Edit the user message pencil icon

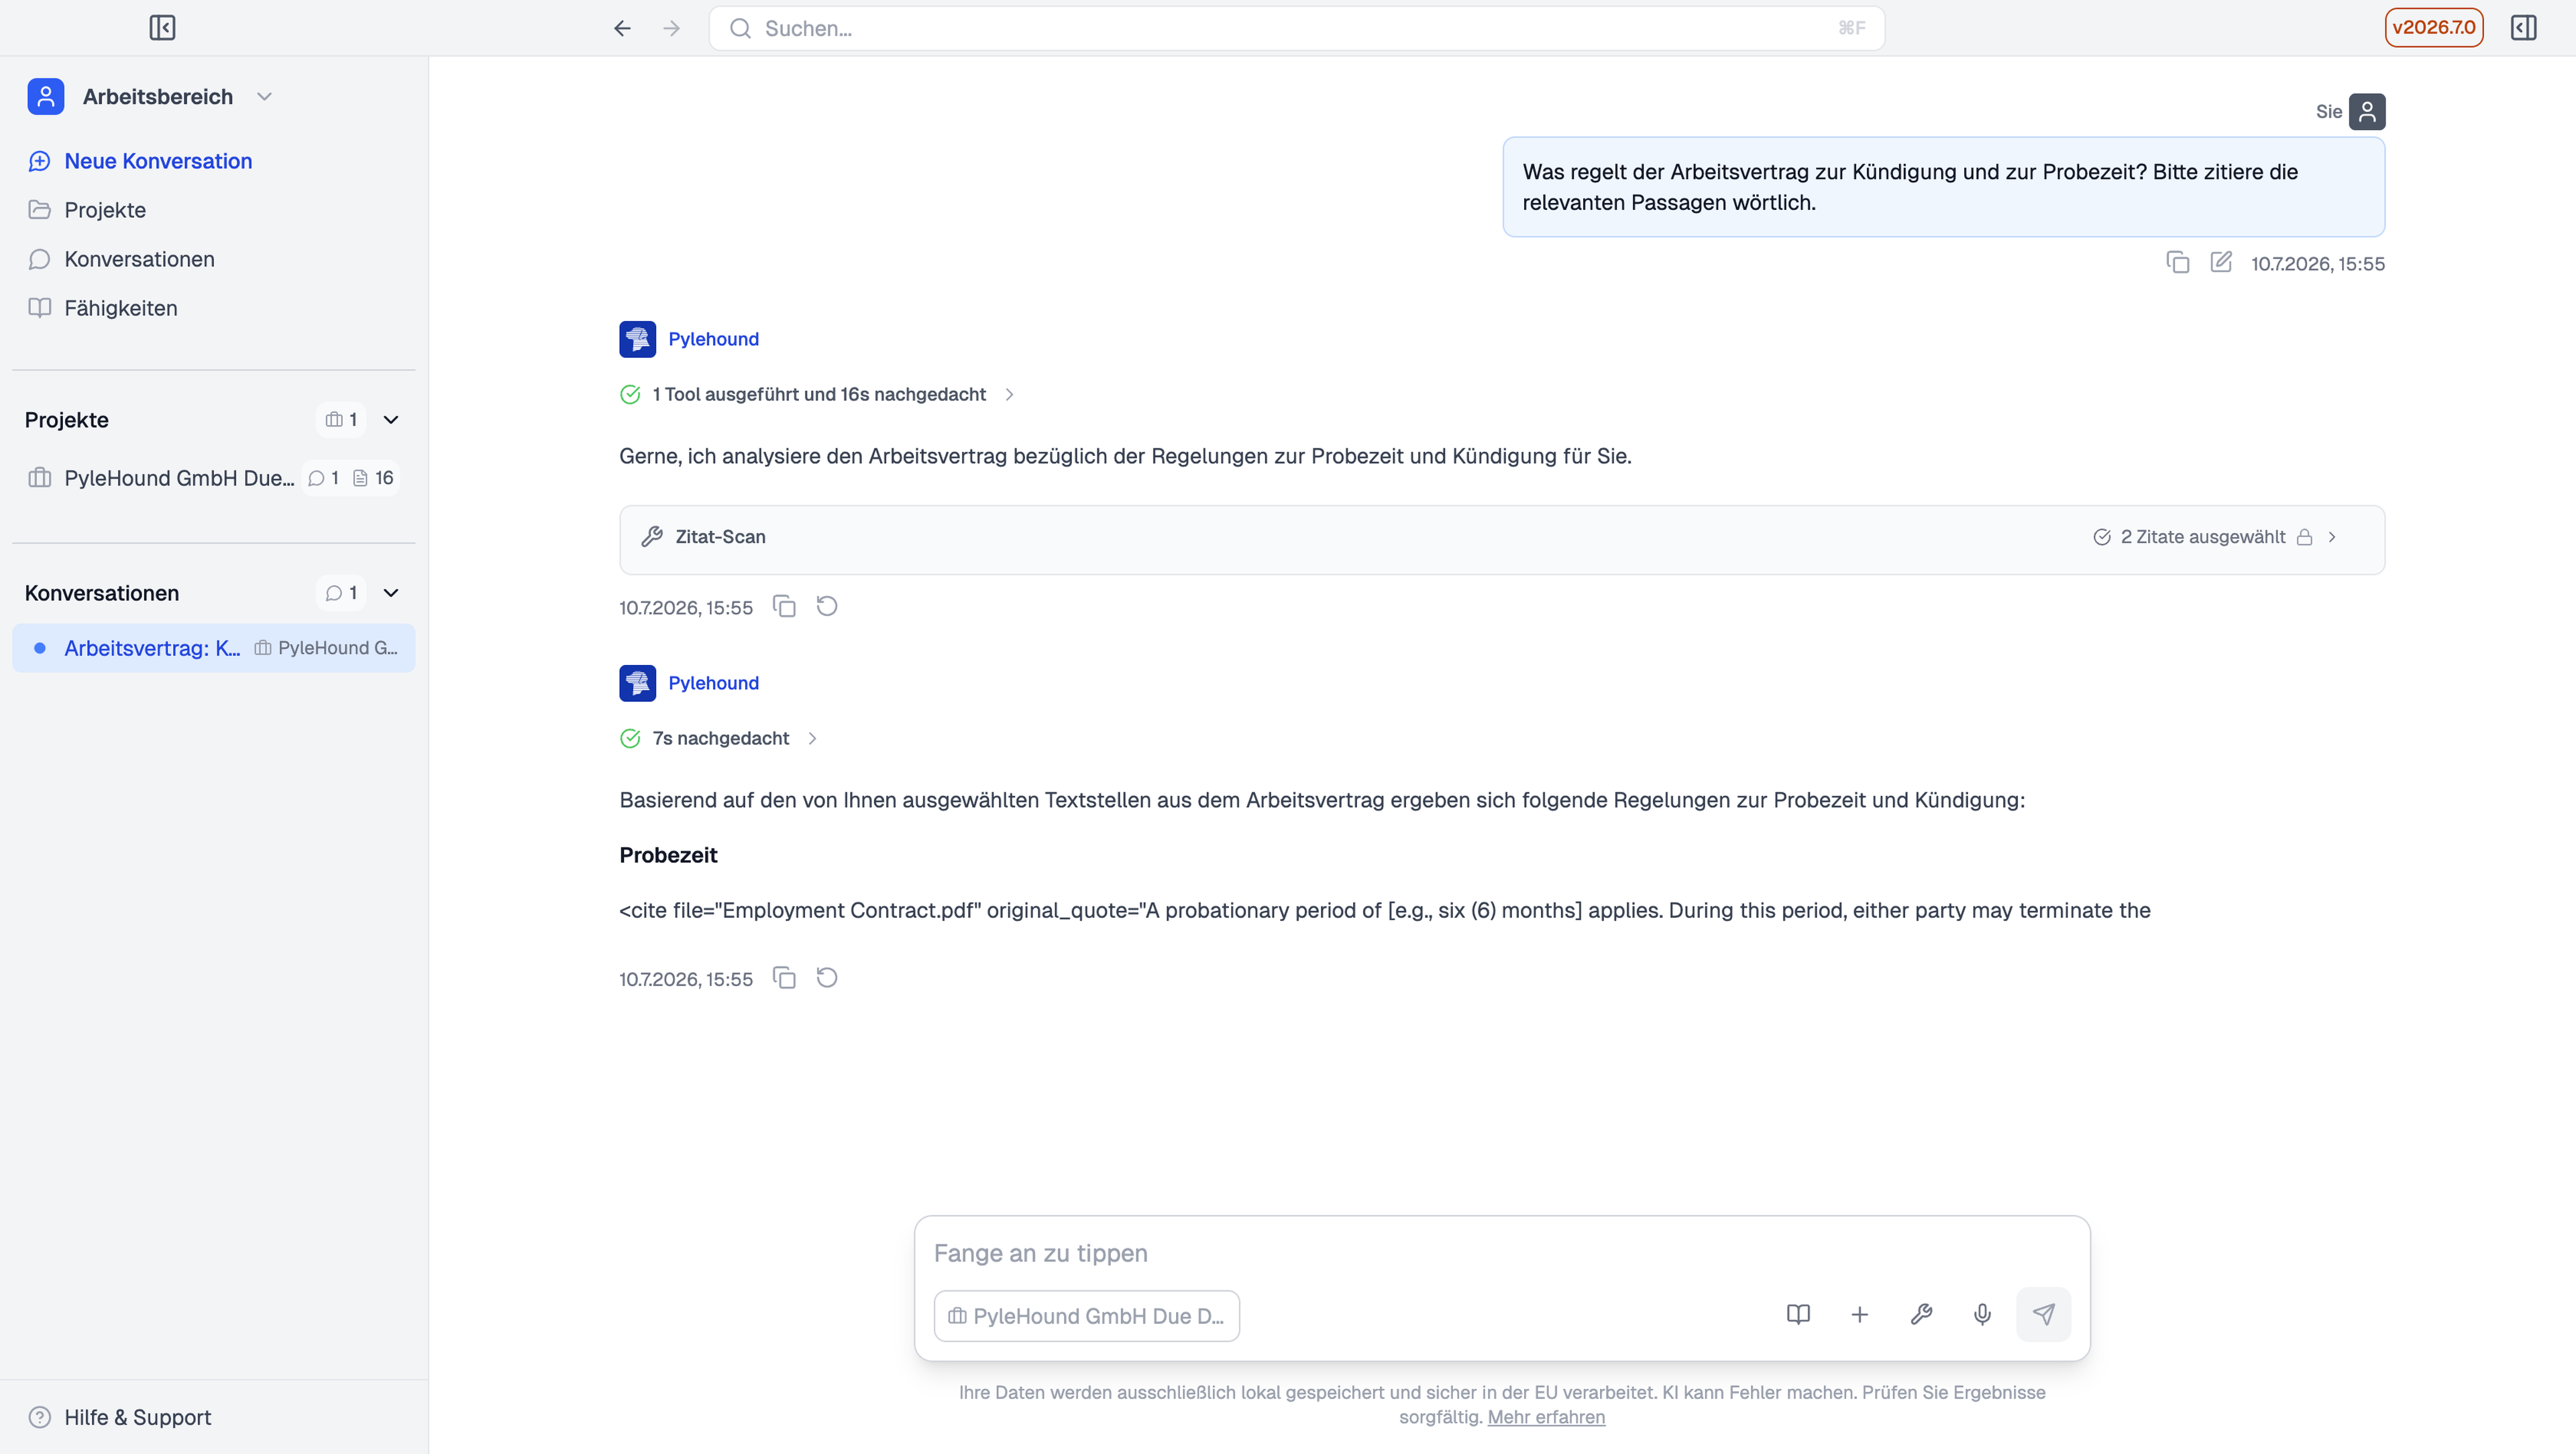click(x=2221, y=263)
